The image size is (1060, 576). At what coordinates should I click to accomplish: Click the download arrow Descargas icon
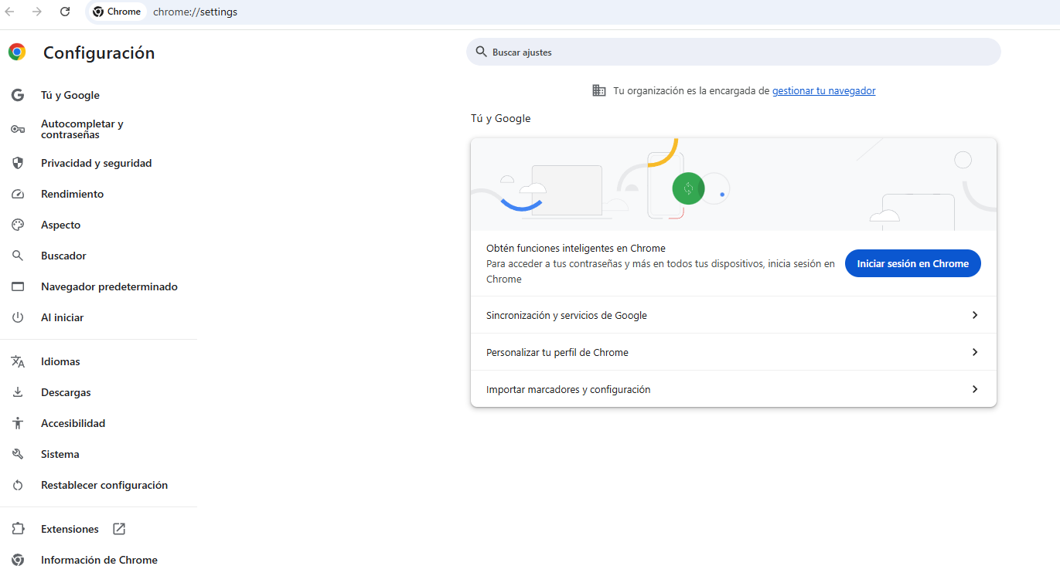tap(18, 392)
